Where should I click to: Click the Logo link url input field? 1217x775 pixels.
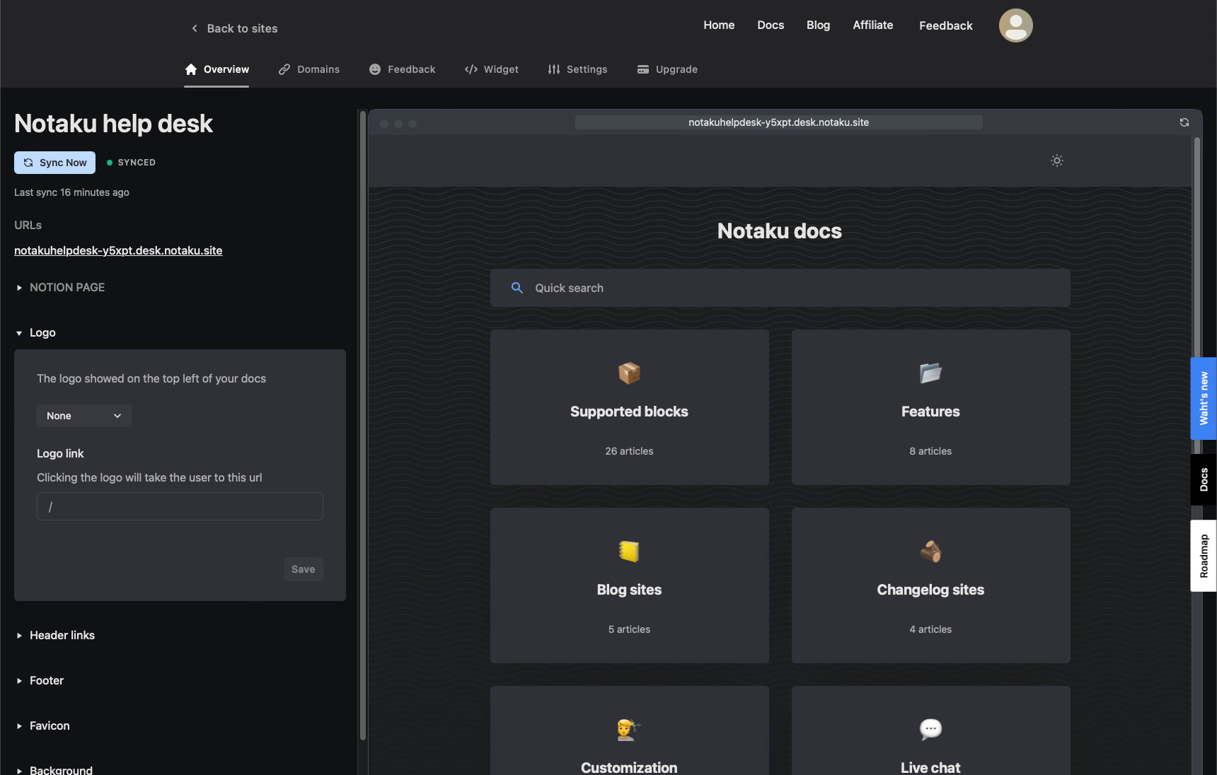[180, 506]
